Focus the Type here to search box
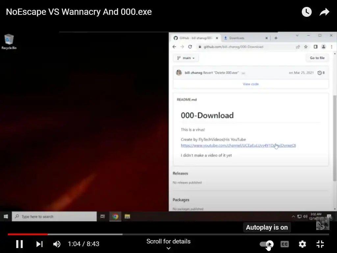This screenshot has width=337, height=253. click(54, 216)
